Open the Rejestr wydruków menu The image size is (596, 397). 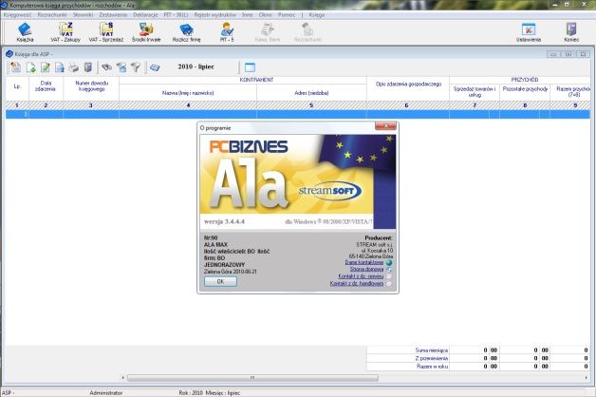215,15
